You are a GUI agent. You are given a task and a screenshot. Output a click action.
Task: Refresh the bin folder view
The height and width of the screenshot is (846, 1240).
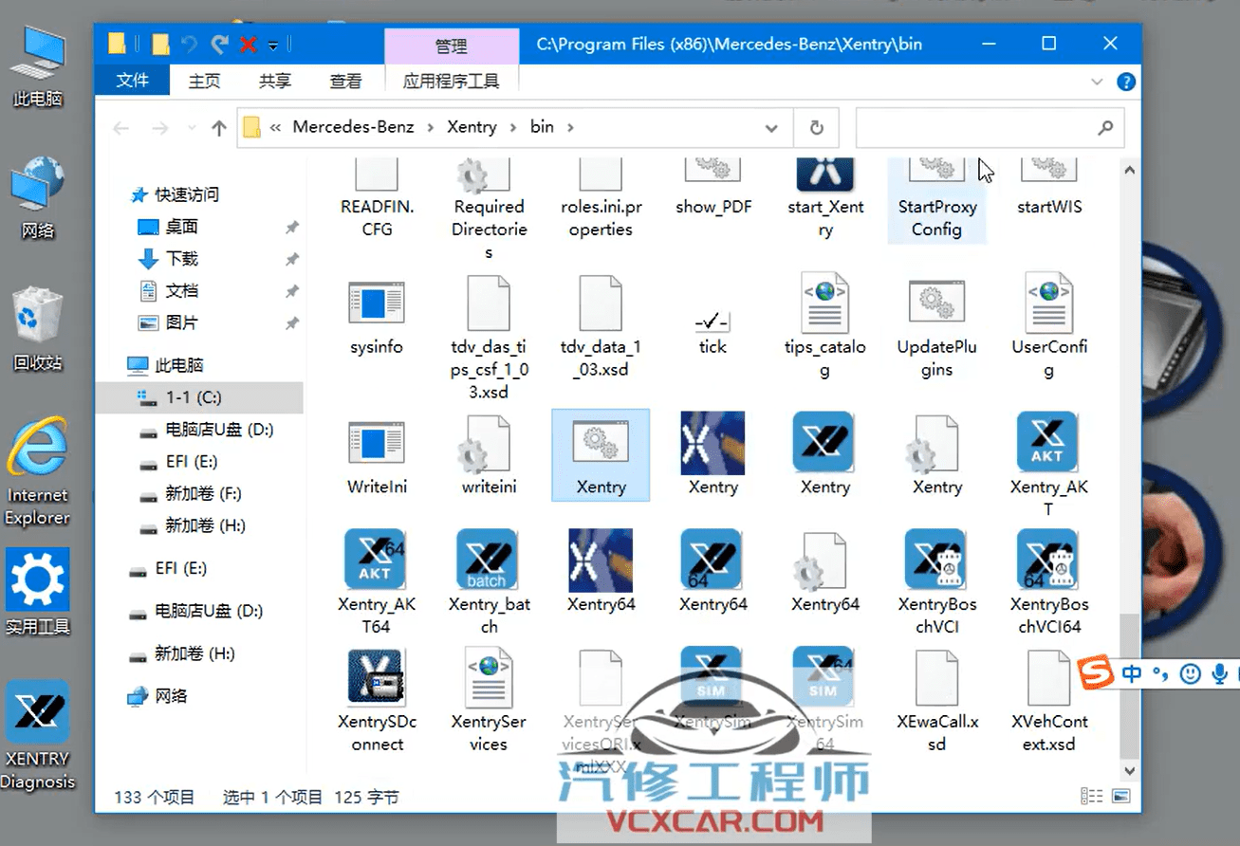[816, 126]
